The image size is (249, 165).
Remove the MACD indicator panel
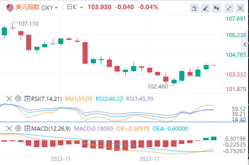[9, 128]
